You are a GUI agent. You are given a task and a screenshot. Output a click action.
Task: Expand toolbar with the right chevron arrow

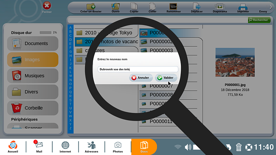click(271, 7)
